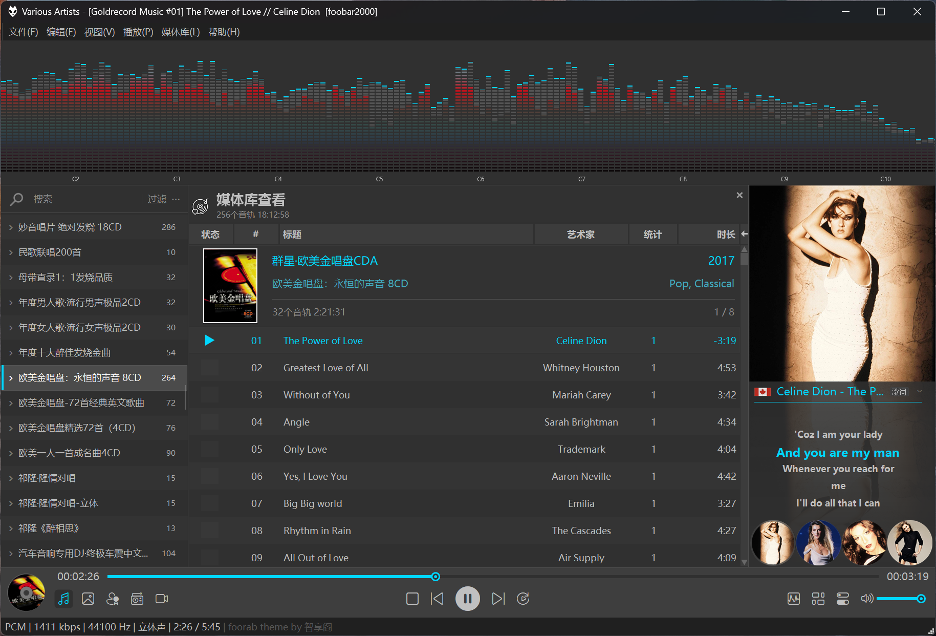Open the artist biography icon in bottom bar
936x636 pixels.
point(113,599)
